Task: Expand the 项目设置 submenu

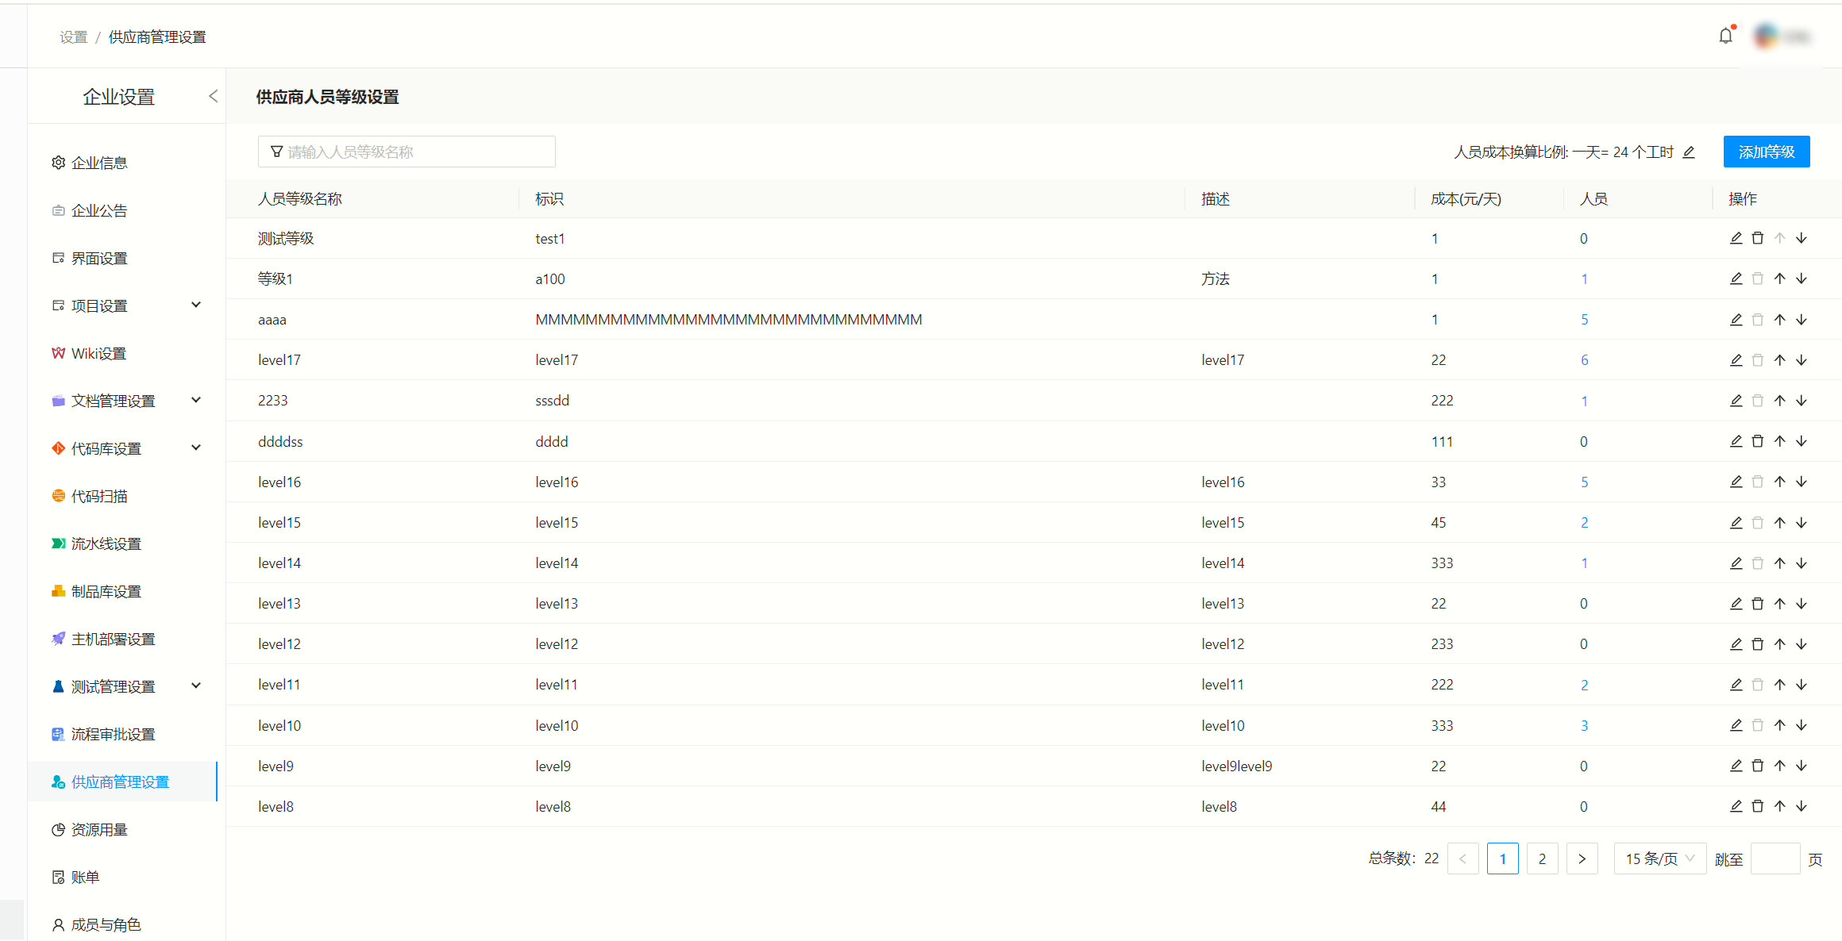Action: pyautogui.click(x=196, y=305)
